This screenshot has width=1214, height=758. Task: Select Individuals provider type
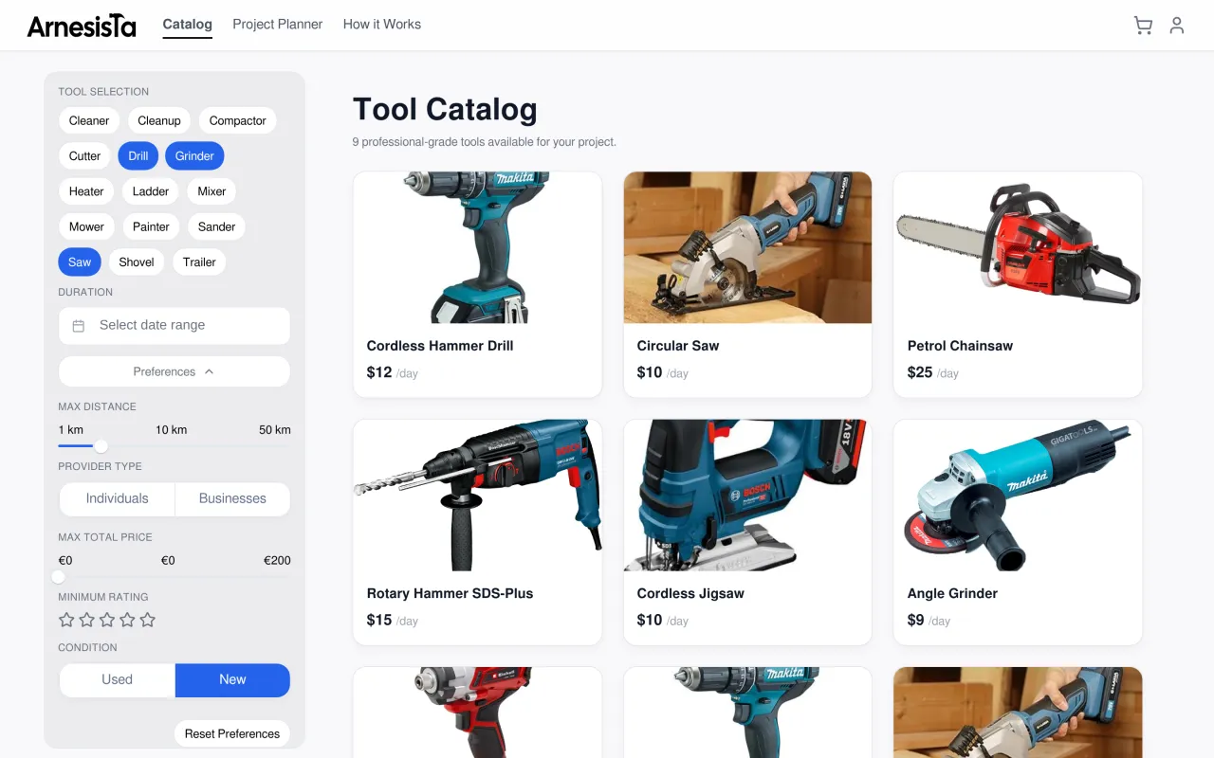tap(118, 498)
